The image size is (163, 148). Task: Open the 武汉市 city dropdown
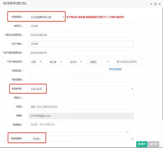coord(75,62)
